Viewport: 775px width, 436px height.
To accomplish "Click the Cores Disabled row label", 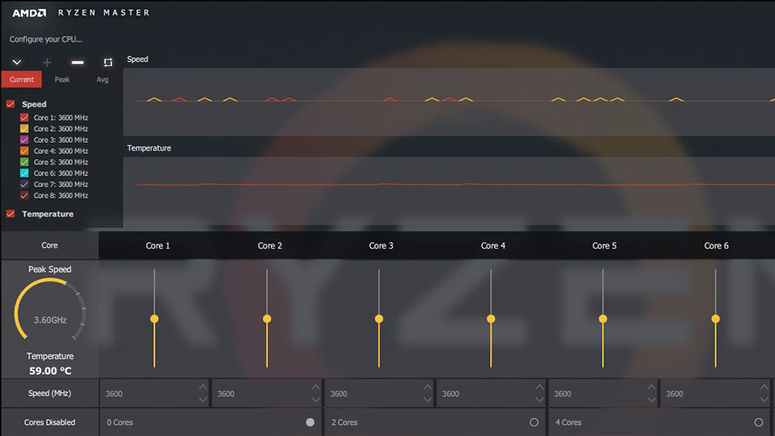I will pos(49,422).
